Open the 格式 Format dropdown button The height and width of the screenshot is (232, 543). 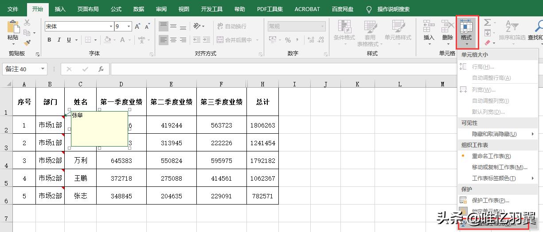click(466, 32)
